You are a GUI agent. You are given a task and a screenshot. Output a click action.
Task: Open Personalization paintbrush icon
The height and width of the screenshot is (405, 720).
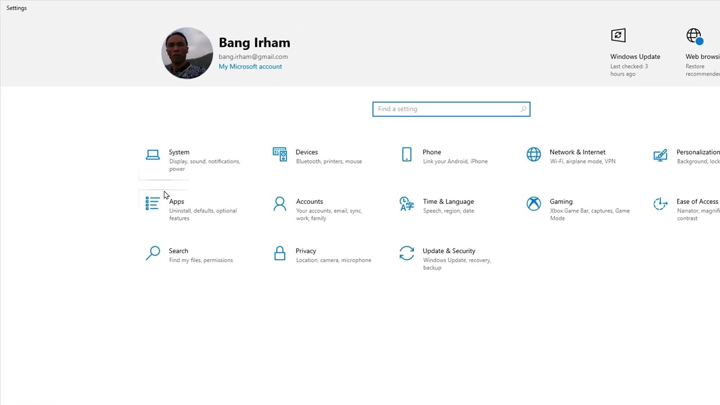(660, 155)
